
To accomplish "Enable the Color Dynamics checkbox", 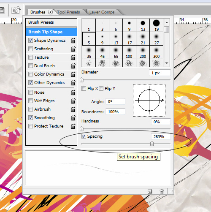I will (30, 74).
